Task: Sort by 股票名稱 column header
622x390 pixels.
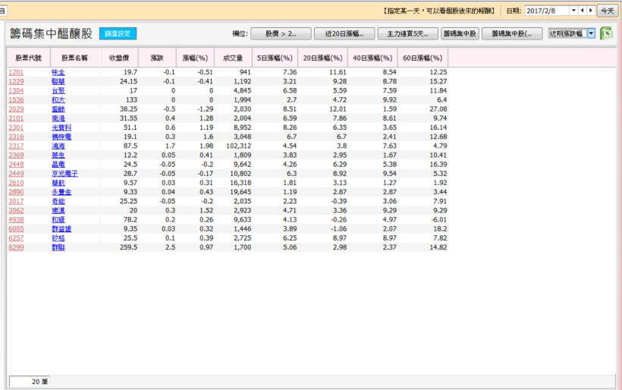Action: 74,58
